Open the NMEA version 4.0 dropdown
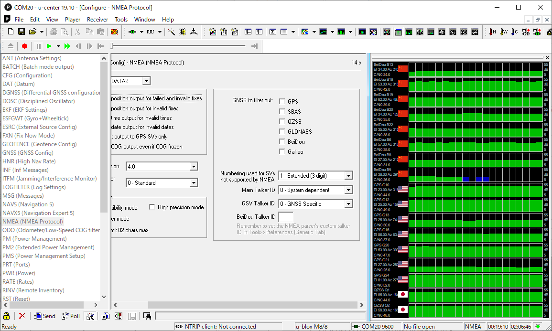The height and width of the screenshot is (331, 552). click(x=194, y=166)
